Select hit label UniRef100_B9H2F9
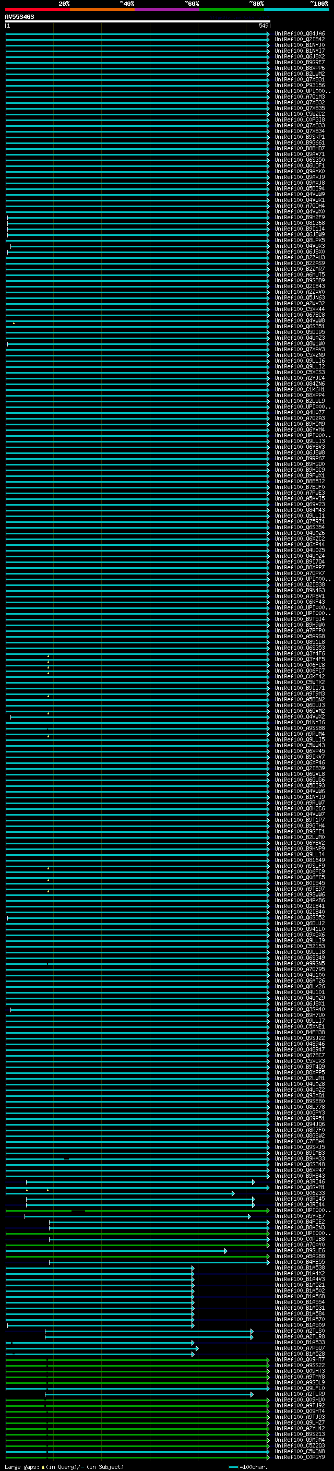 300,217
